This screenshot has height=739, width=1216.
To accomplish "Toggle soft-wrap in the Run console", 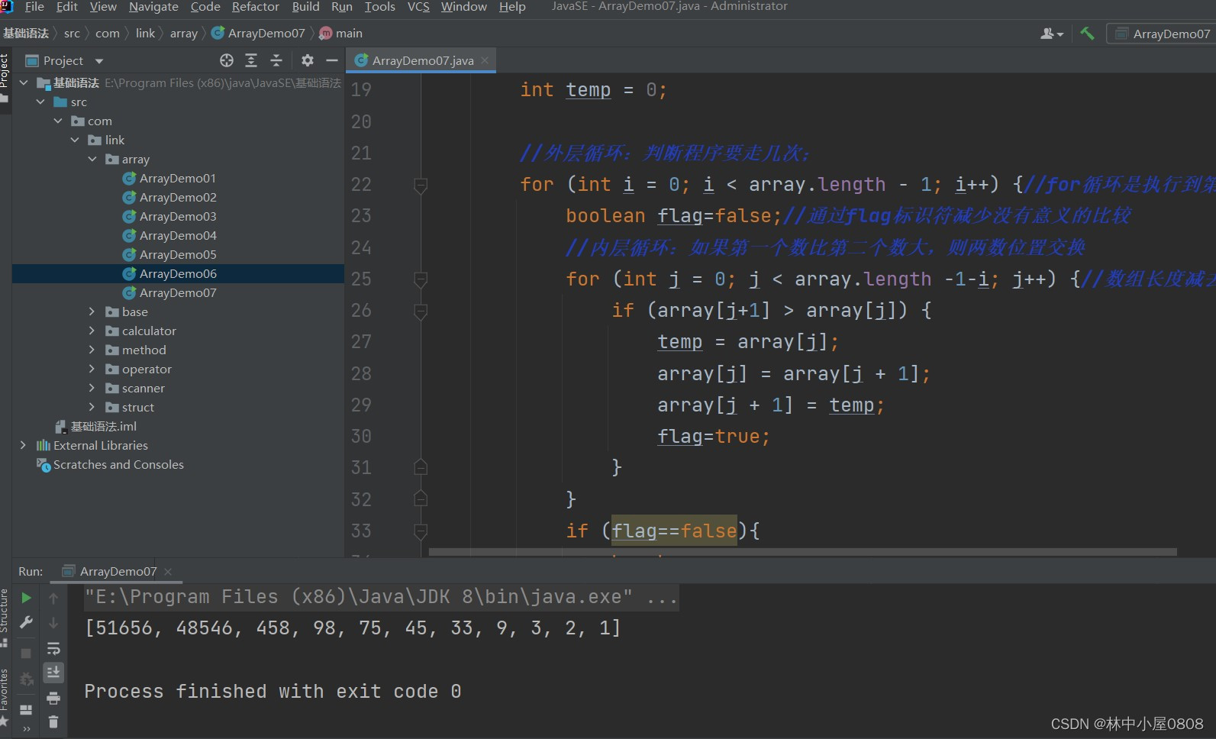I will 53,649.
